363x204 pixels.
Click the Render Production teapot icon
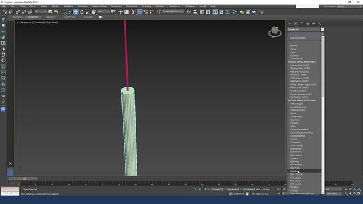click(x=254, y=12)
